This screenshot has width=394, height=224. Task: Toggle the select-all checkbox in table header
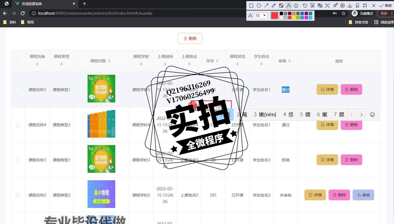[18, 61]
